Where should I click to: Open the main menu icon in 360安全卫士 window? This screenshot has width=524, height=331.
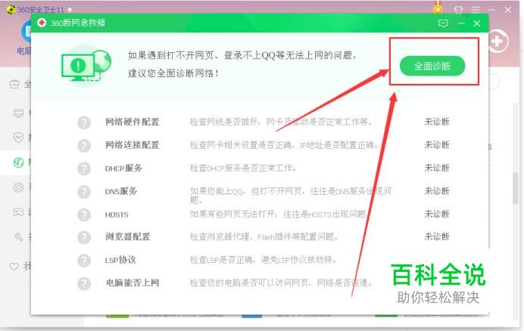[x=476, y=10]
